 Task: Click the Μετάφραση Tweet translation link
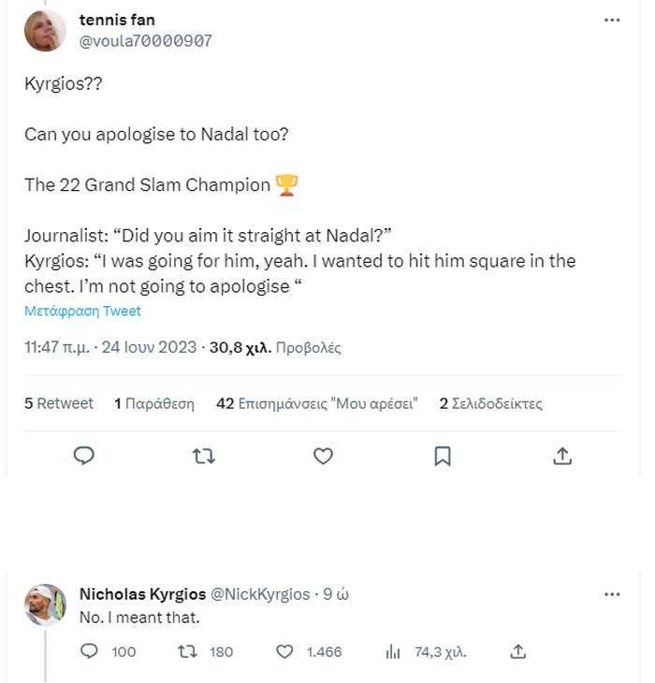pos(82,312)
